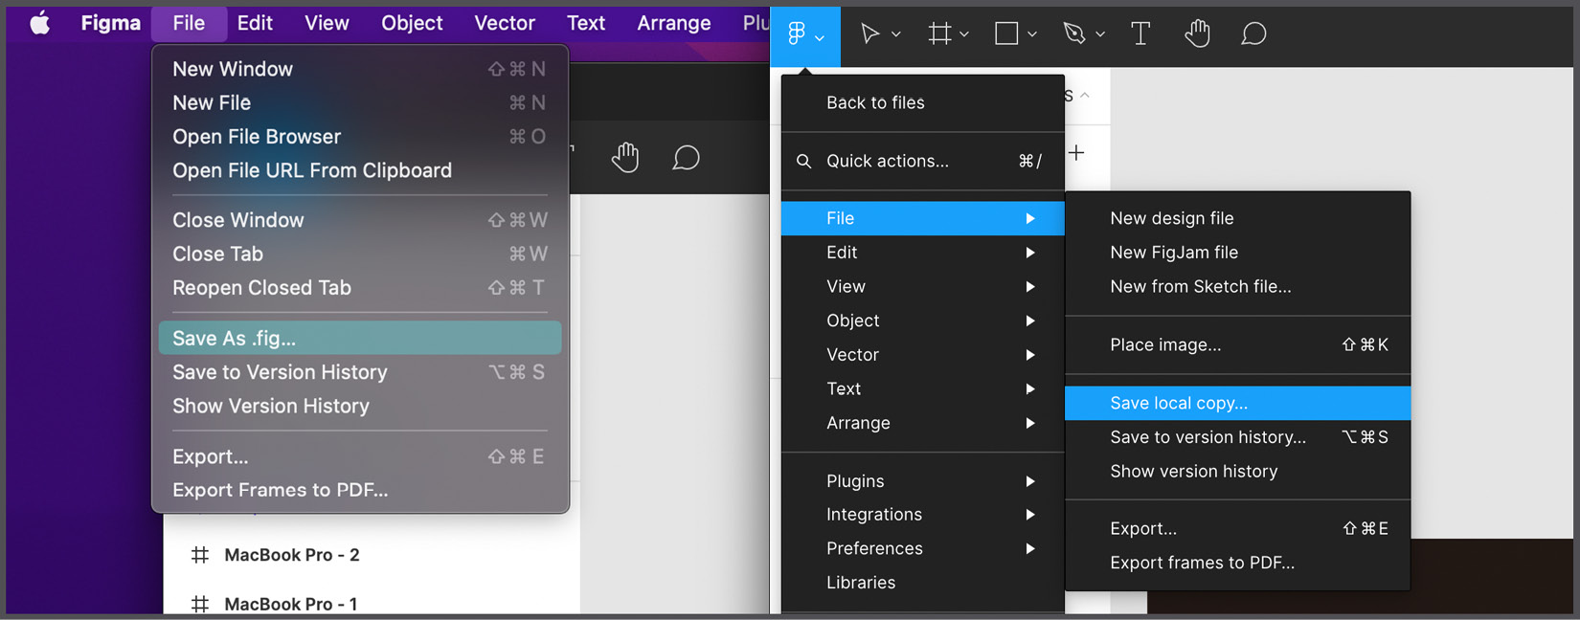Click frame icon beside MacBook Pro - 1

click(x=200, y=604)
